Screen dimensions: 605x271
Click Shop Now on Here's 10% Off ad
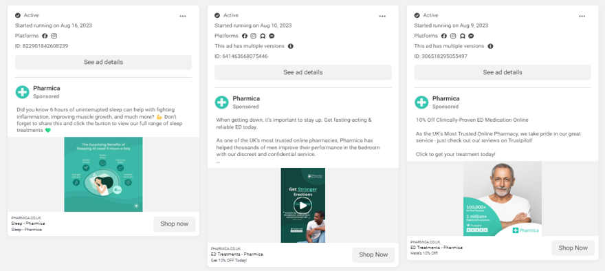click(x=573, y=248)
